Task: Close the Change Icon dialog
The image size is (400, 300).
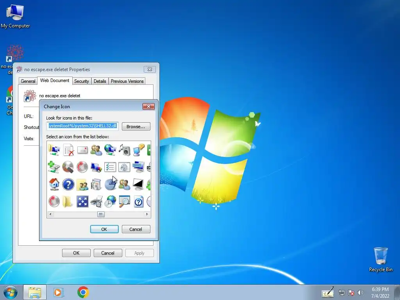Action: [148, 106]
